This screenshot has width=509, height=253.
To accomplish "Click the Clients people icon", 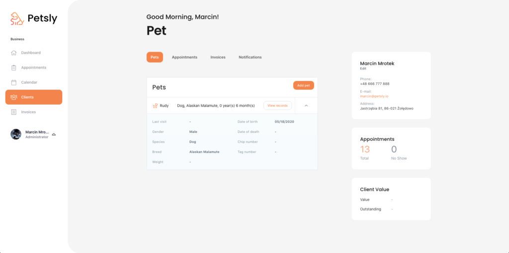I will pyautogui.click(x=13, y=97).
